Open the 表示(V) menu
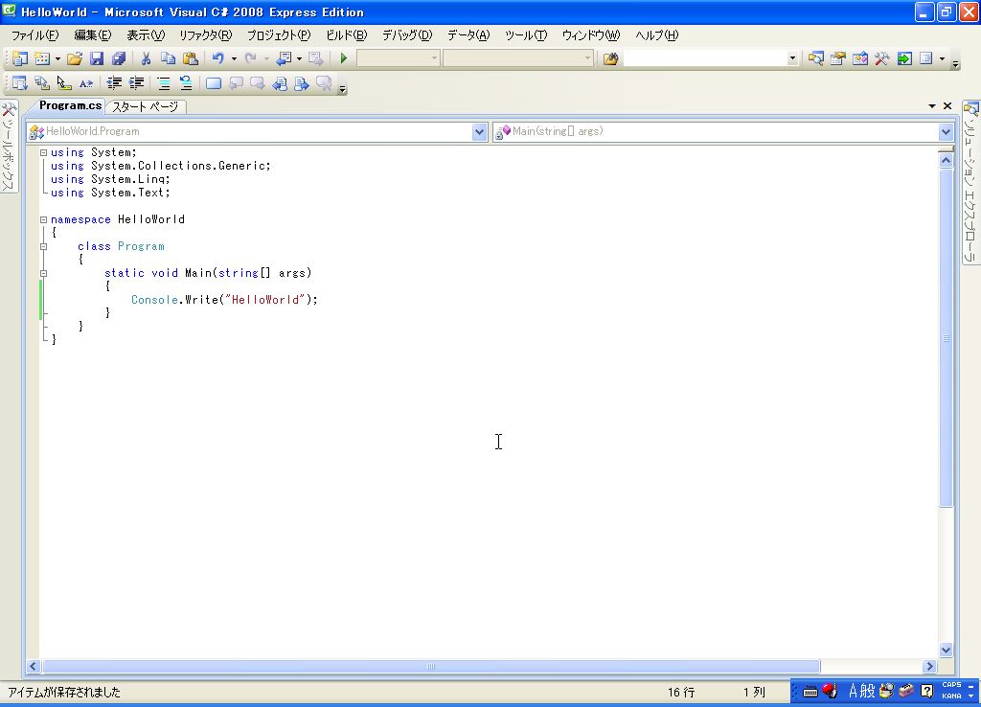Screen dimensions: 981x707 (x=146, y=35)
